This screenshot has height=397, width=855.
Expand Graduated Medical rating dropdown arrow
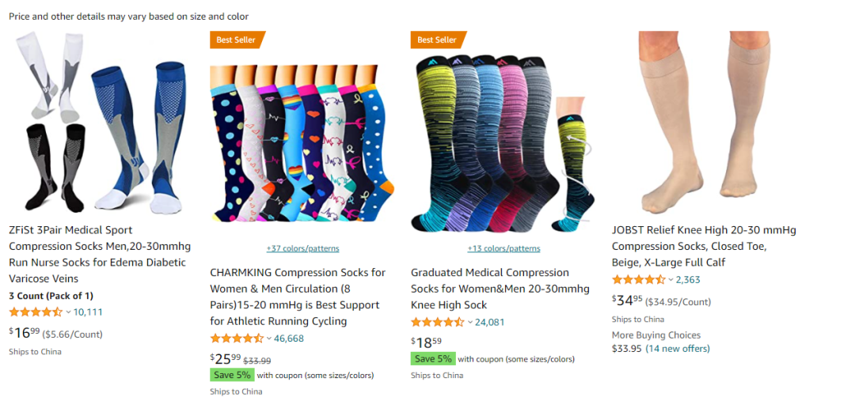pyautogui.click(x=470, y=323)
